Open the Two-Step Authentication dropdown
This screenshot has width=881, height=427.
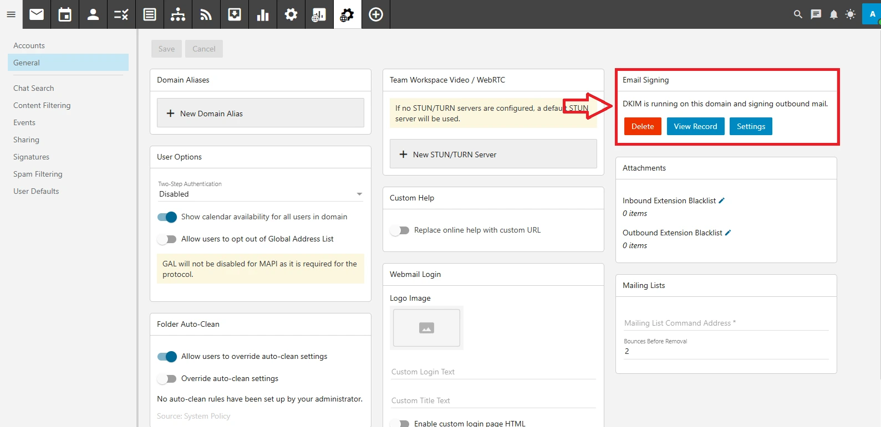pyautogui.click(x=260, y=194)
